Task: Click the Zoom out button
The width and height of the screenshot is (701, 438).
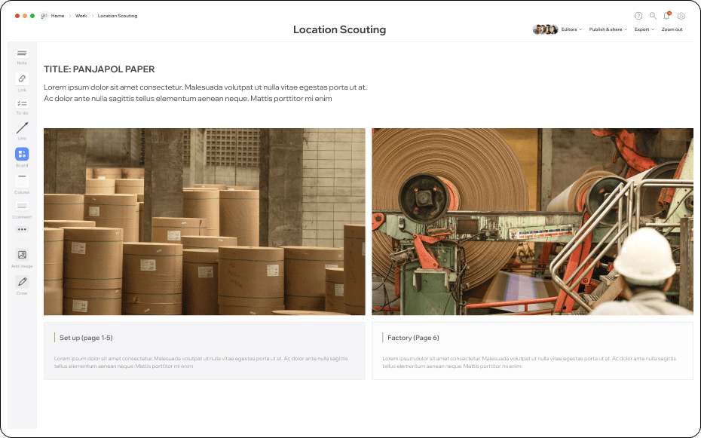Action: [x=672, y=29]
